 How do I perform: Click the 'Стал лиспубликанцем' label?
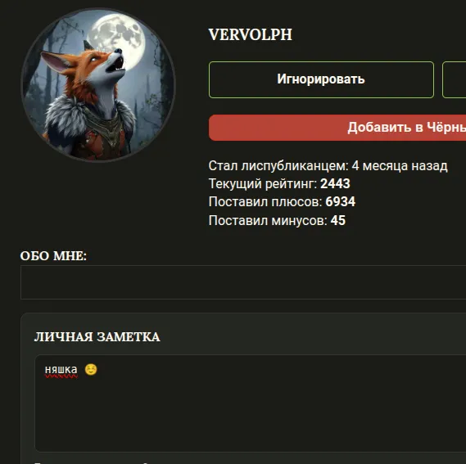point(278,166)
